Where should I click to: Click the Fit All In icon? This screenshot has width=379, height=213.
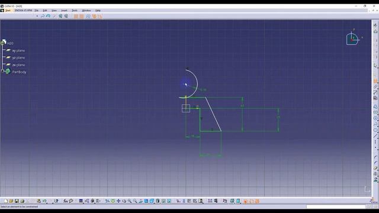113,201
